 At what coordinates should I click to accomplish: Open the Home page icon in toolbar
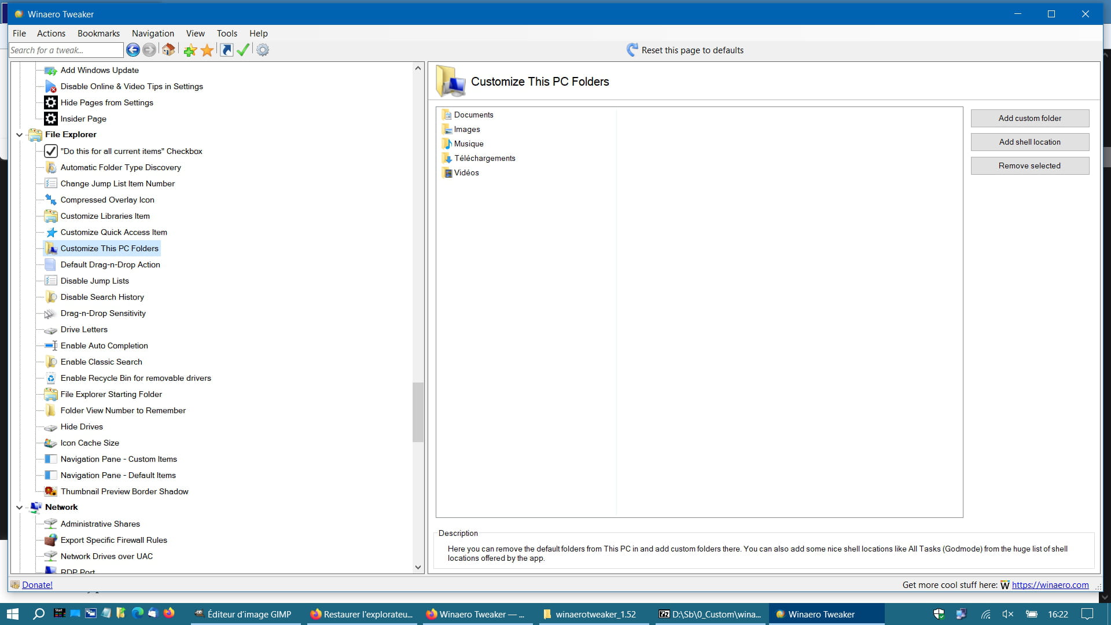tap(168, 50)
